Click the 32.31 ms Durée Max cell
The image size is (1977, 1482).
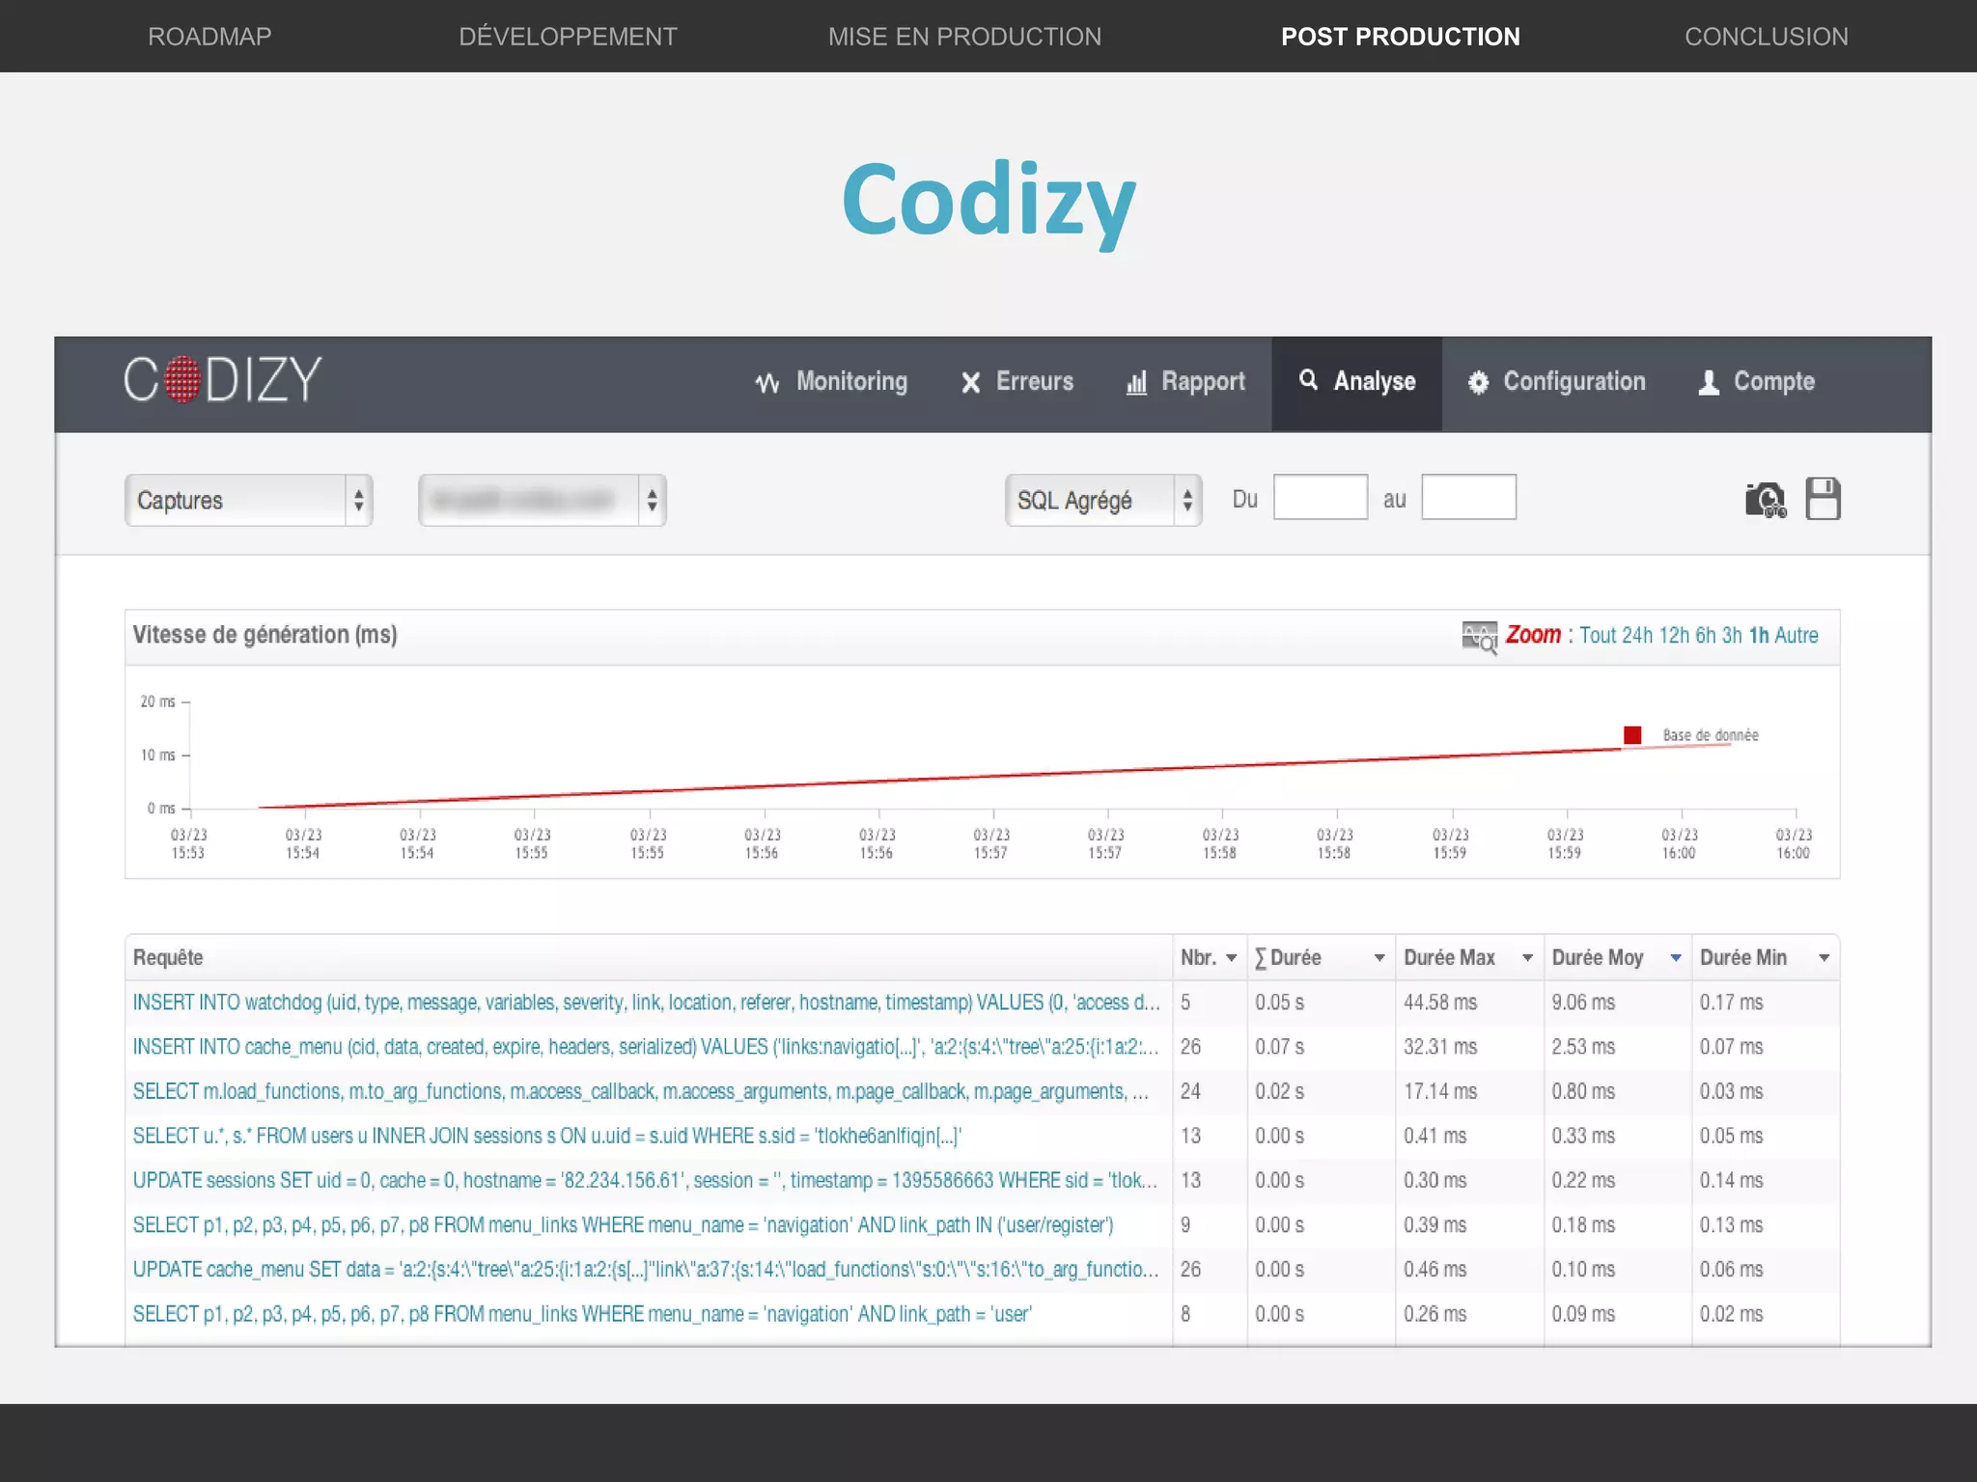tap(1440, 1047)
